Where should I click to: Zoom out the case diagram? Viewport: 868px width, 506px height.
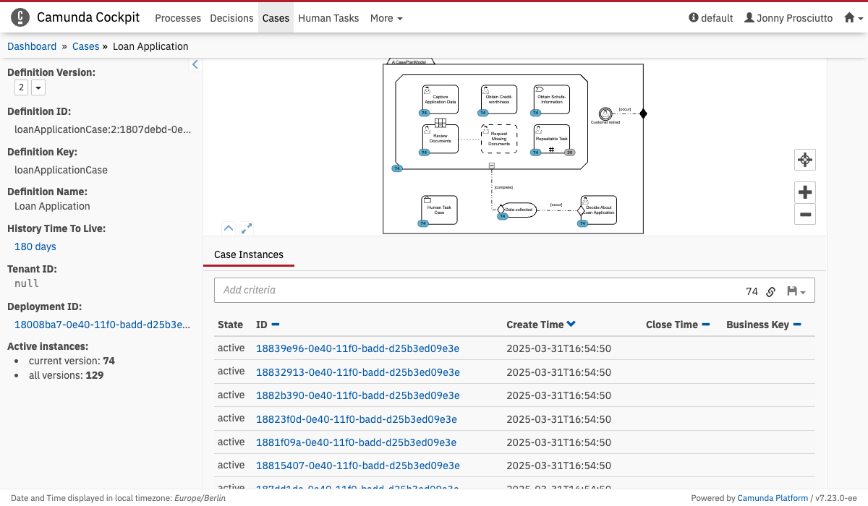tap(804, 214)
